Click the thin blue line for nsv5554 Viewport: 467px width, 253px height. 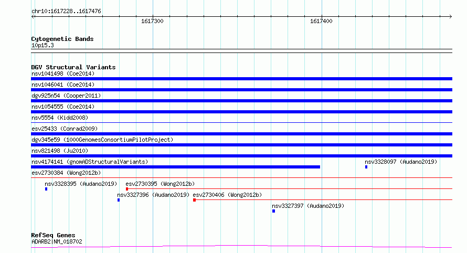(241, 122)
